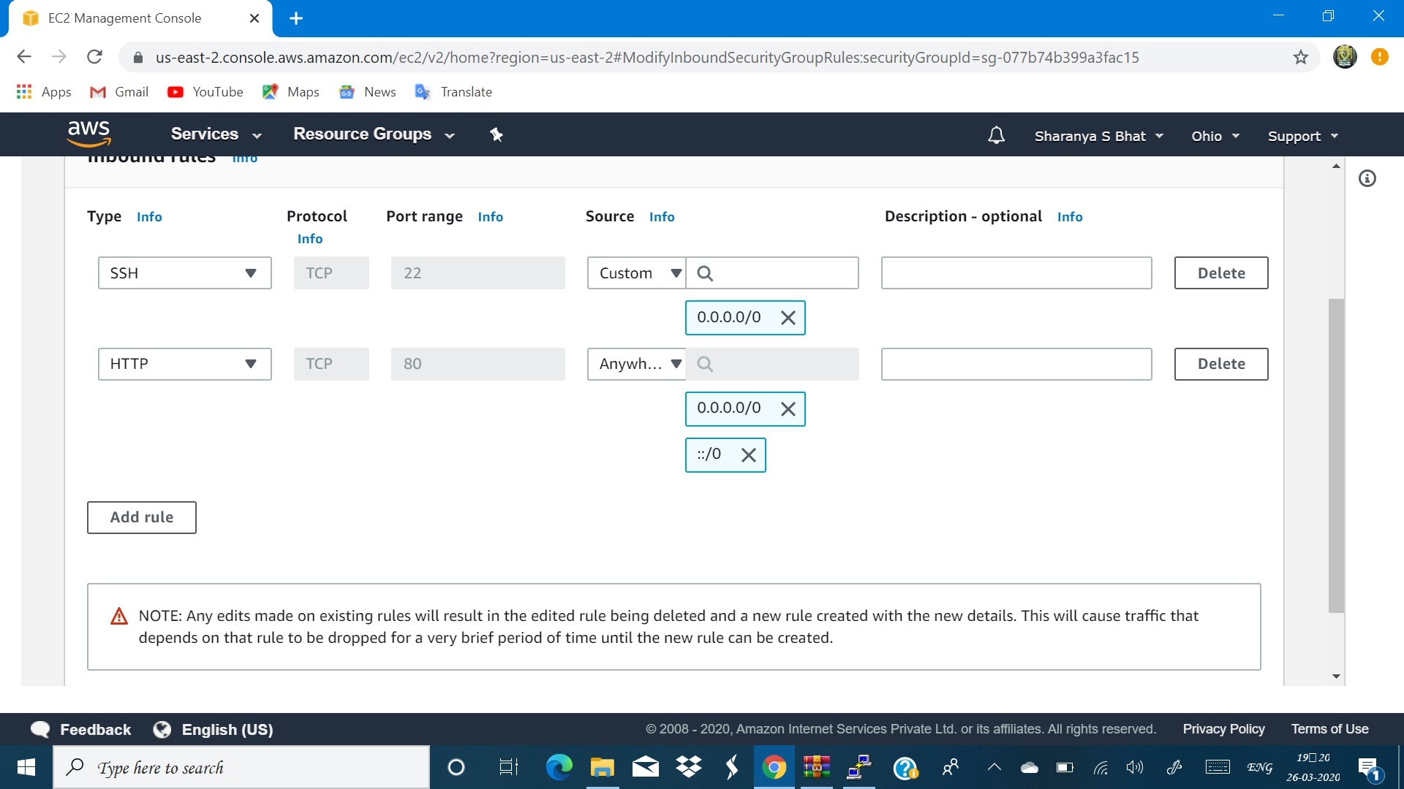Open the AWS home logo
This screenshot has width=1404, height=789.
(88, 134)
